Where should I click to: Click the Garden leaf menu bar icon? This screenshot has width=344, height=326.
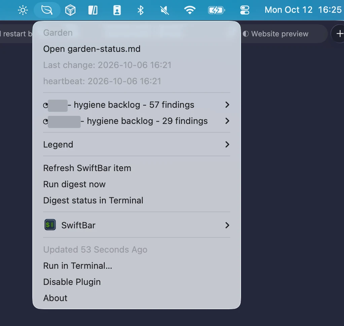[x=47, y=10]
